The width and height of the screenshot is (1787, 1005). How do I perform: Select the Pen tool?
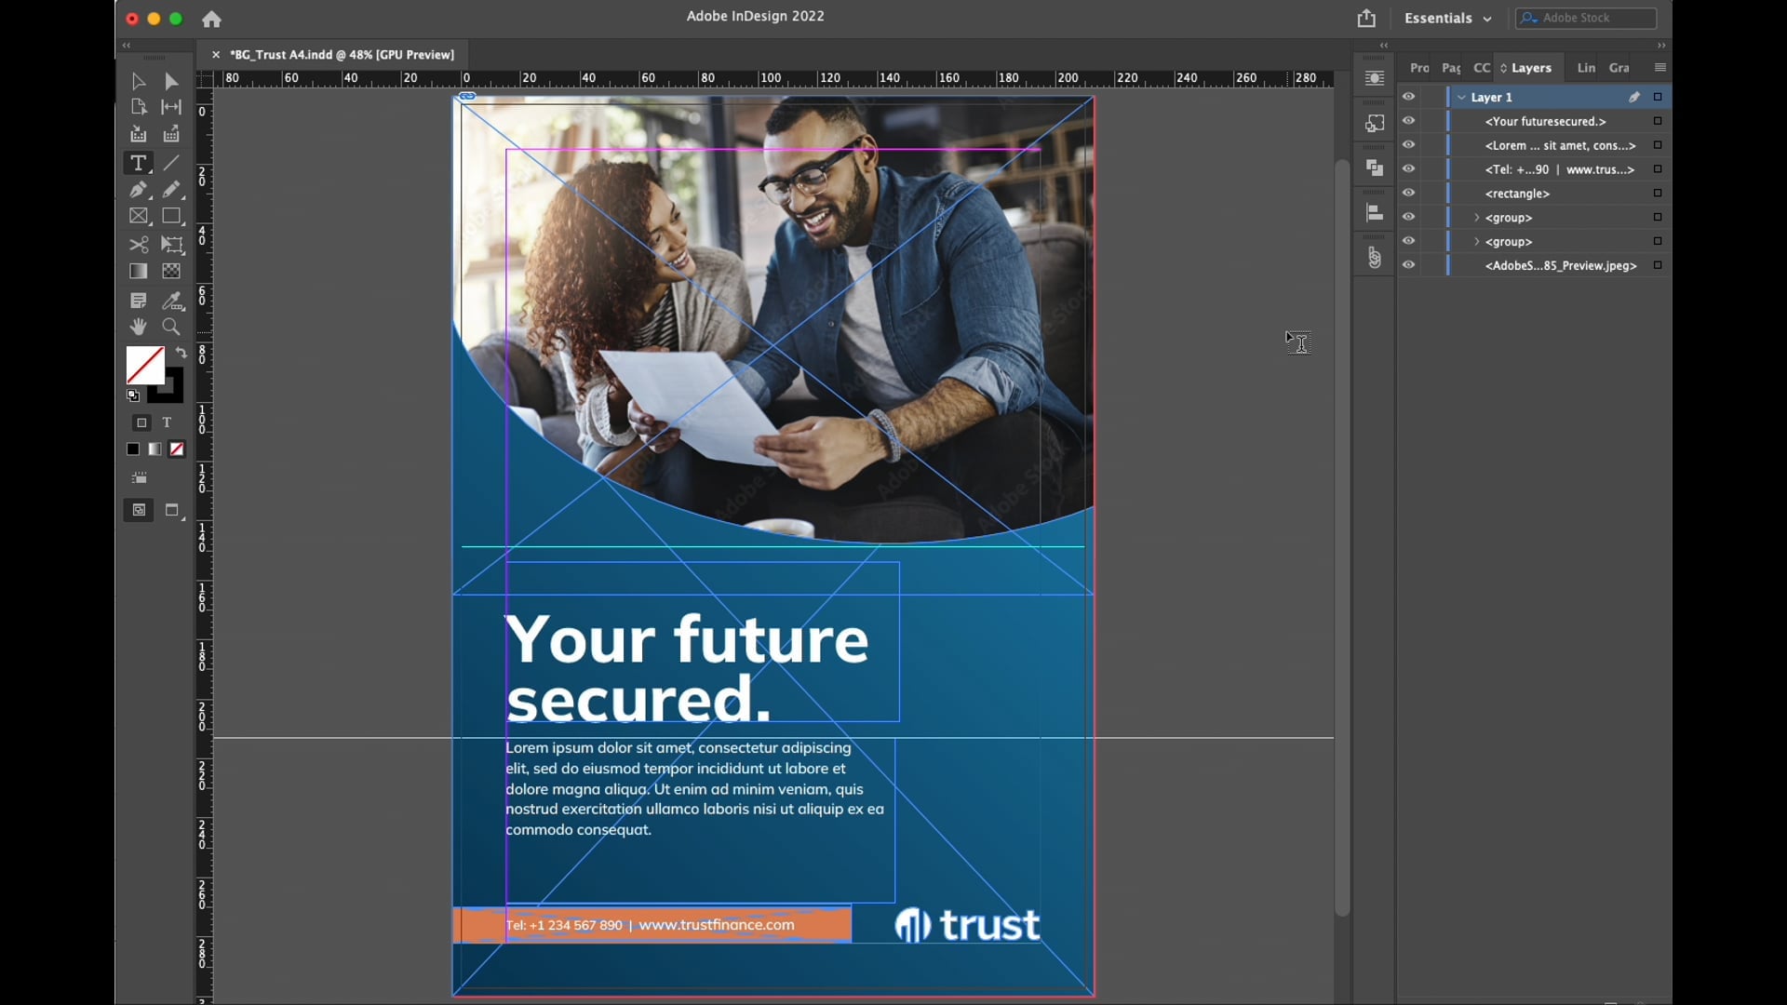139,190
